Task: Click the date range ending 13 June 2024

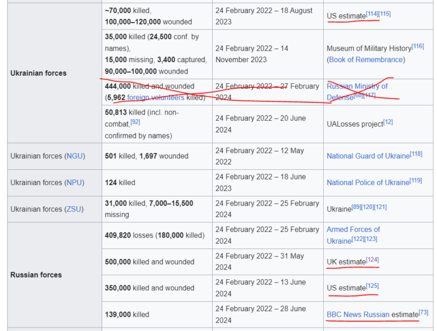Action: point(268,288)
